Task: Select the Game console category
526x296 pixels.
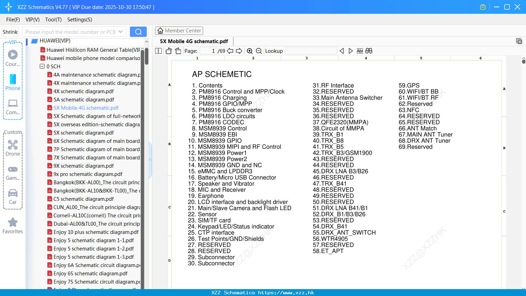Action: click(x=13, y=172)
